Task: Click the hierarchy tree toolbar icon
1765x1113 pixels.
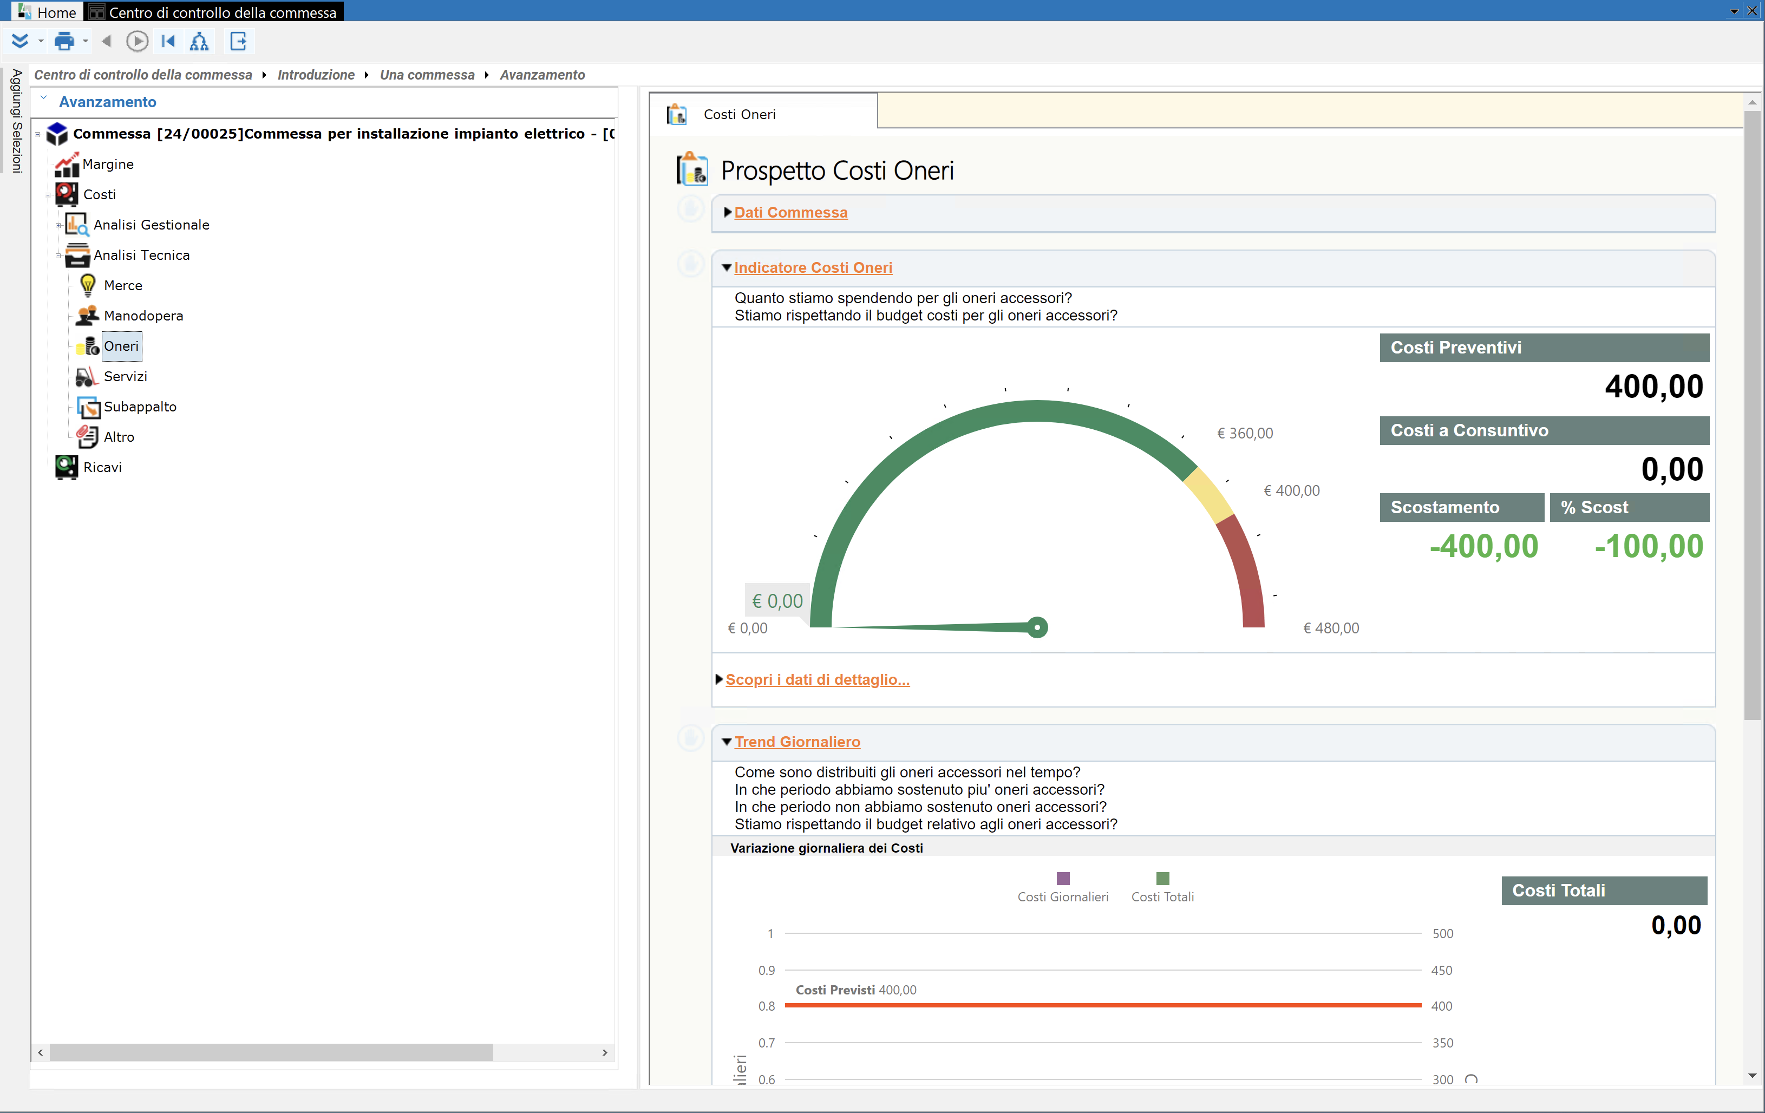Action: 199,41
